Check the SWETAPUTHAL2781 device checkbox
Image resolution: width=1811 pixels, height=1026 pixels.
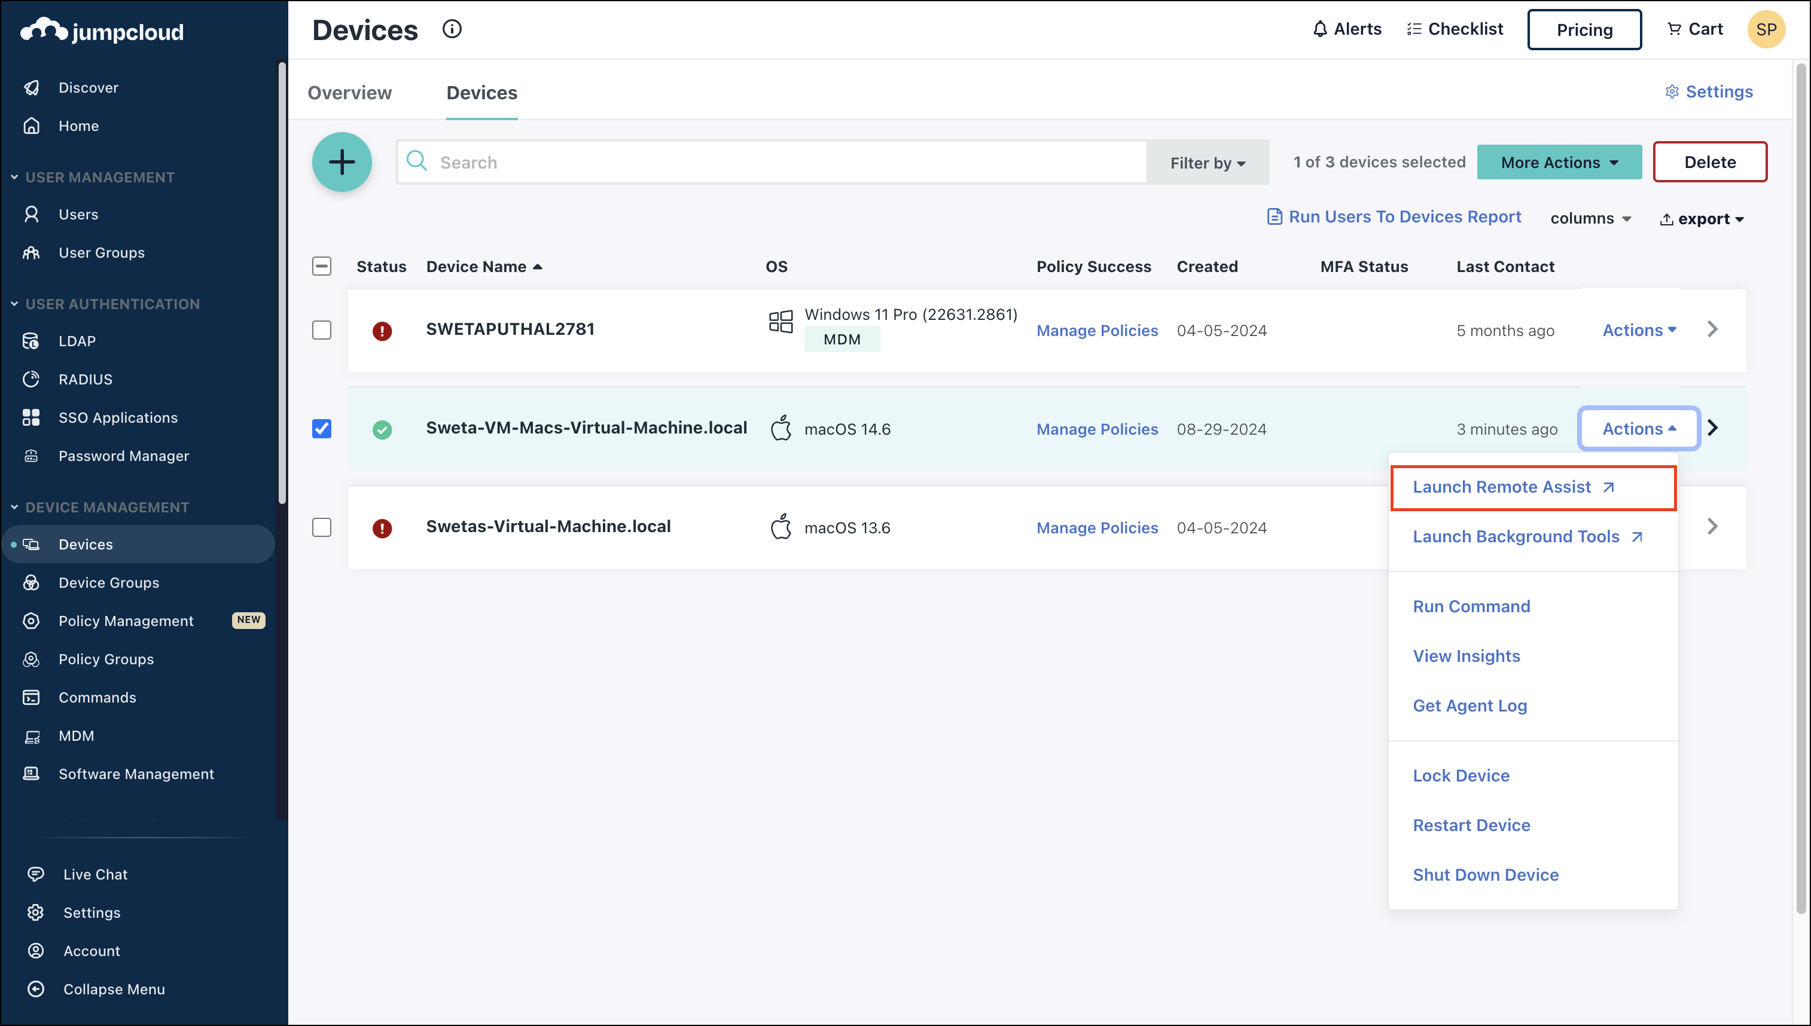[321, 329]
